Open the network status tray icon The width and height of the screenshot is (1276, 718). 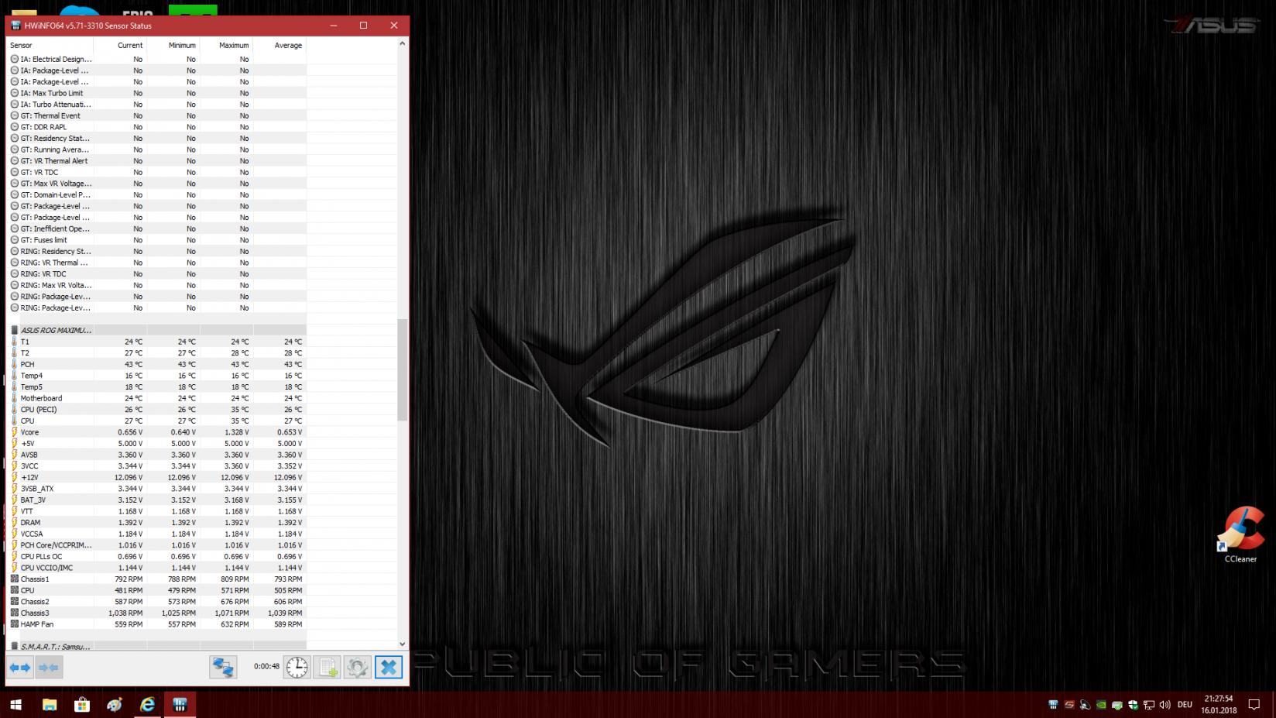pos(1149,705)
